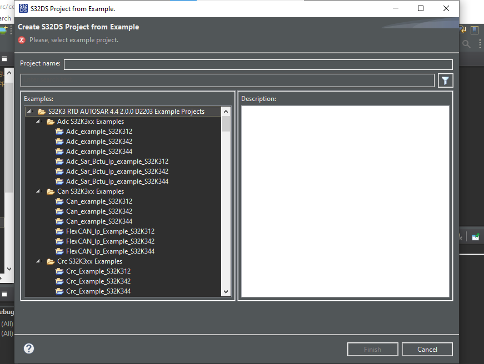Select FlexCAN_Ip_Example_S32K312
This screenshot has height=364, width=484.
pos(110,231)
